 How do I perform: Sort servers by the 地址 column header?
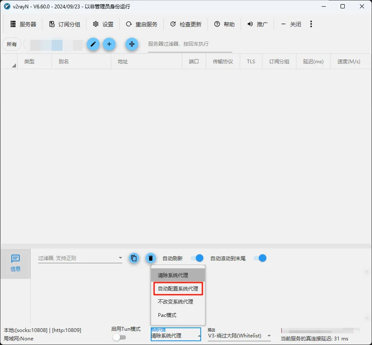pyautogui.click(x=147, y=62)
